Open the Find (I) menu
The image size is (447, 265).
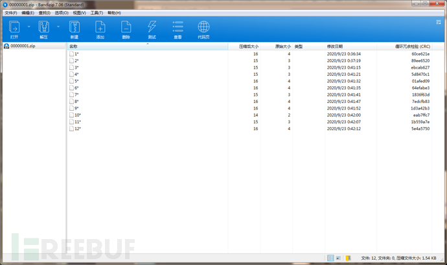tap(45, 13)
